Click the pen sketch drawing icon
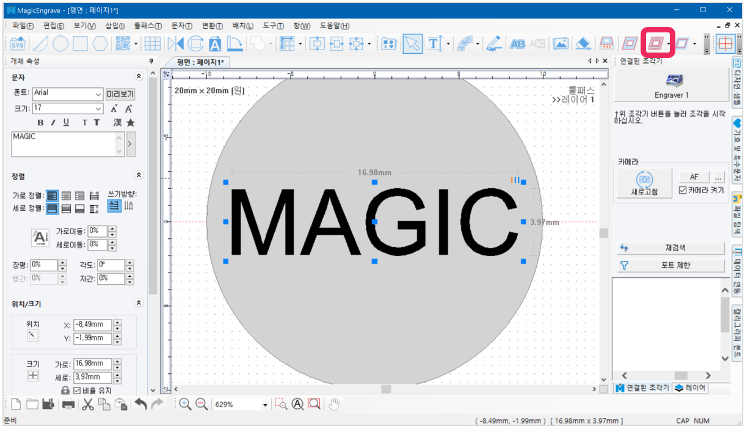The image size is (745, 429). tap(495, 43)
